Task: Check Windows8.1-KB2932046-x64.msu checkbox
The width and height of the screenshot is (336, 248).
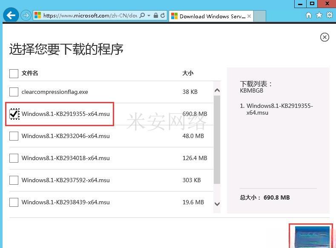Action: tap(14, 136)
